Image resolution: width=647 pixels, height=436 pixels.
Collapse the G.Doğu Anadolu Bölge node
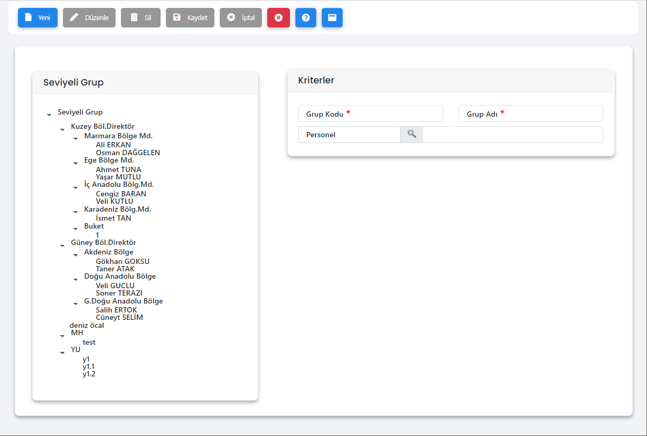(76, 304)
